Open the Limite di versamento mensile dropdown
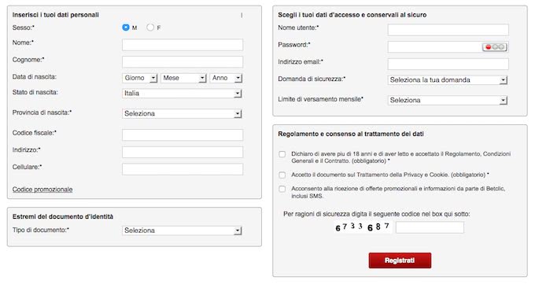 (448, 101)
